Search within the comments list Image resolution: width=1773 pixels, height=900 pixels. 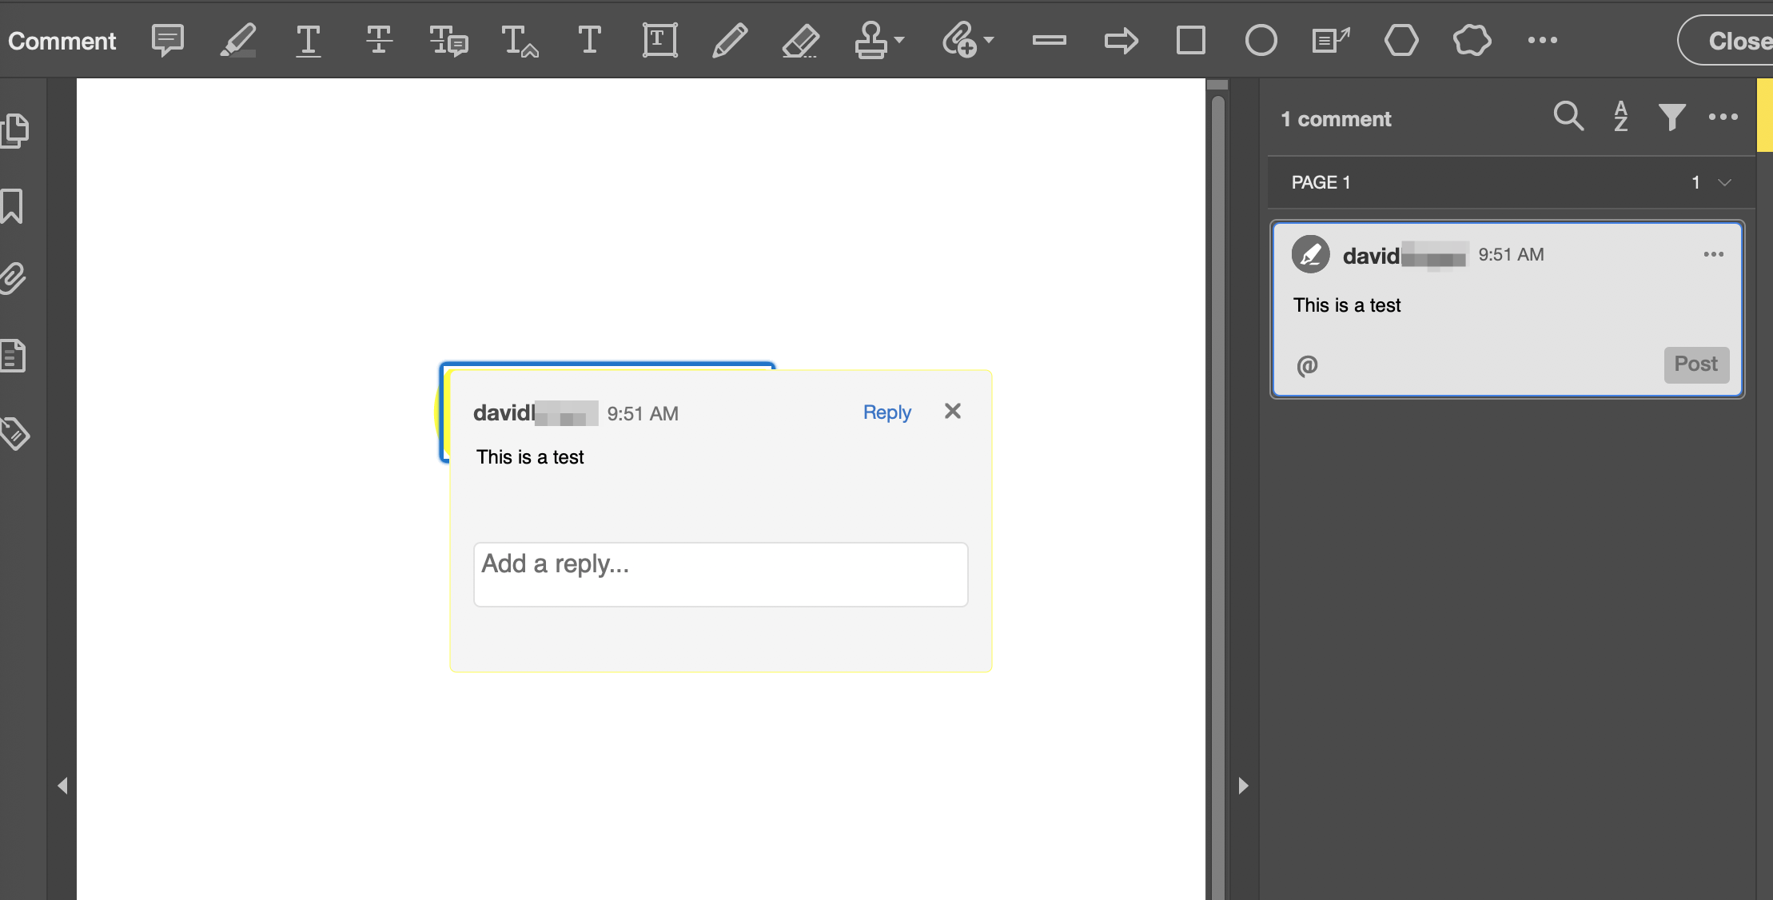(x=1567, y=117)
